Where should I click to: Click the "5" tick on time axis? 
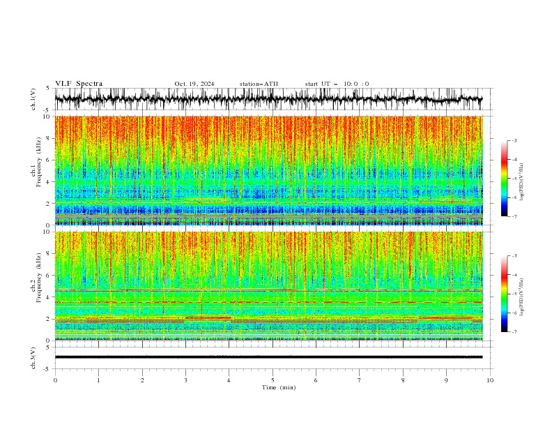coord(273,380)
